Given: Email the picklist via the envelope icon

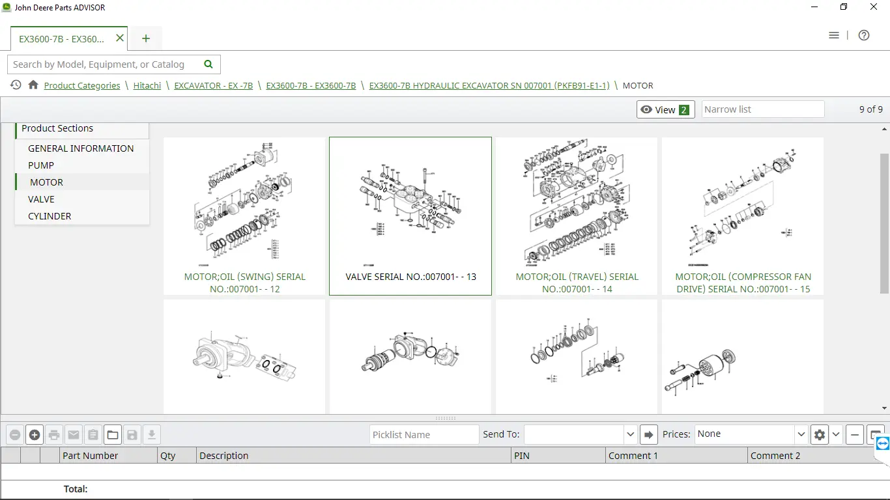Looking at the screenshot, I should [x=74, y=434].
